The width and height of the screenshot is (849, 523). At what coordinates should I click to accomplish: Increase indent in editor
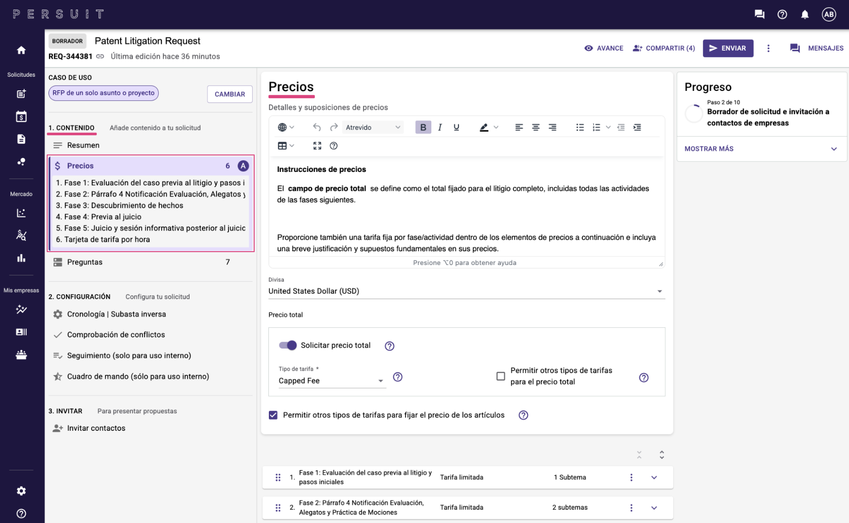coord(637,127)
